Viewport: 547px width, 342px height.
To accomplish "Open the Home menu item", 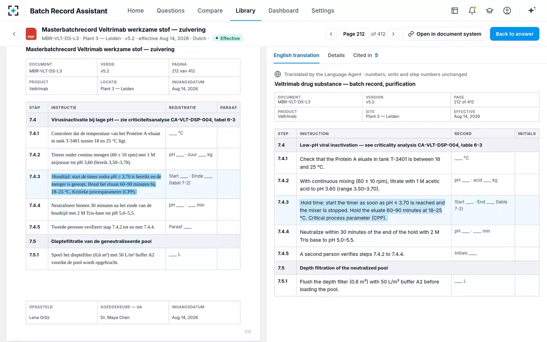I will tap(136, 11).
